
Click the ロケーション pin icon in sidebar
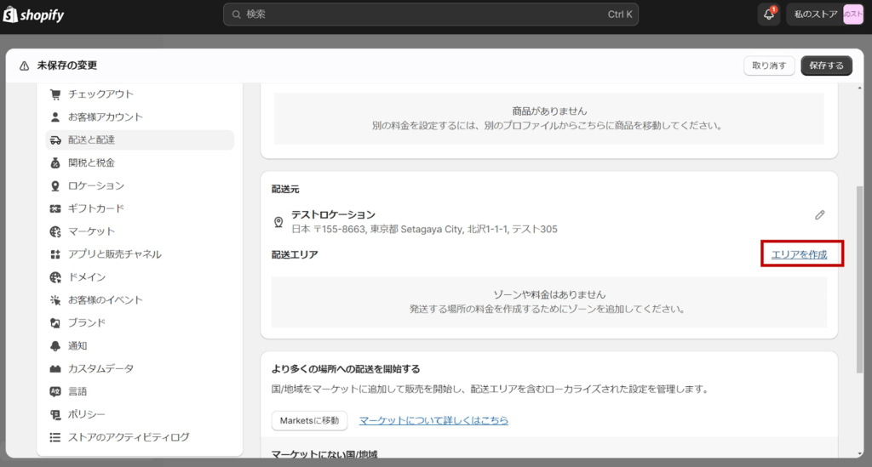point(55,186)
